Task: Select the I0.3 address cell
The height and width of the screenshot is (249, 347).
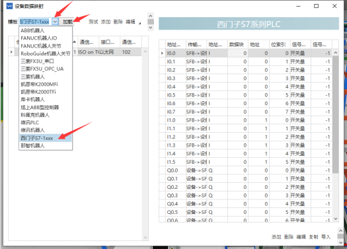Action: [x=175, y=79]
